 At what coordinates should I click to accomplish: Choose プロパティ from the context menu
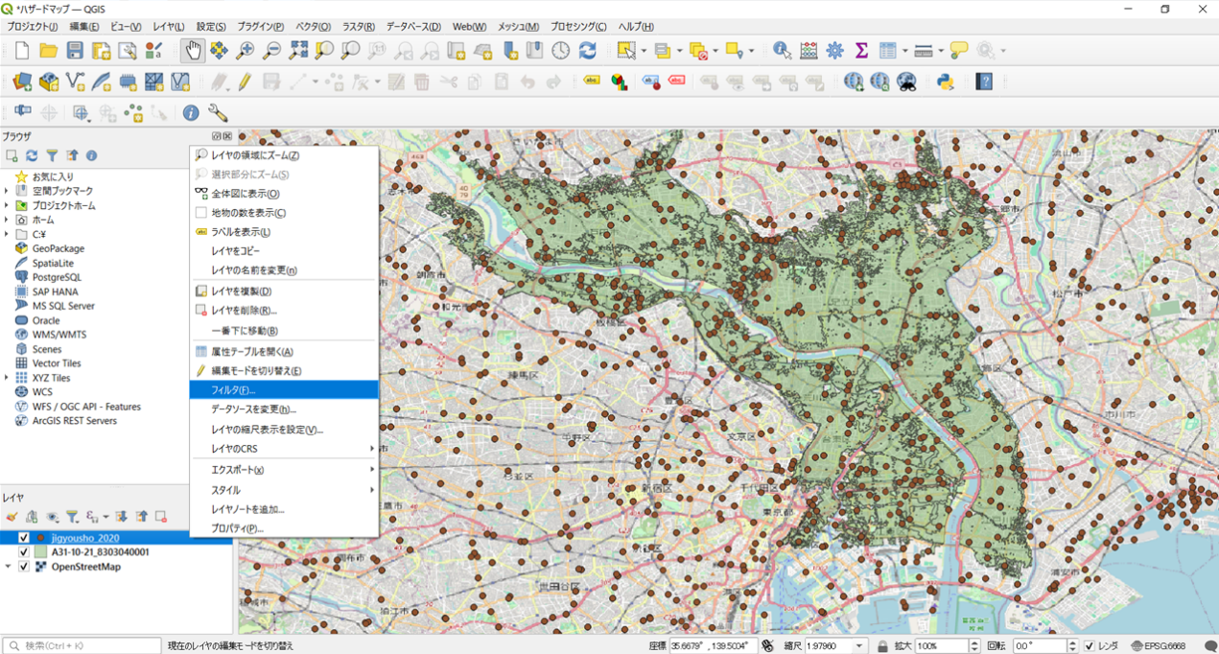coord(284,528)
